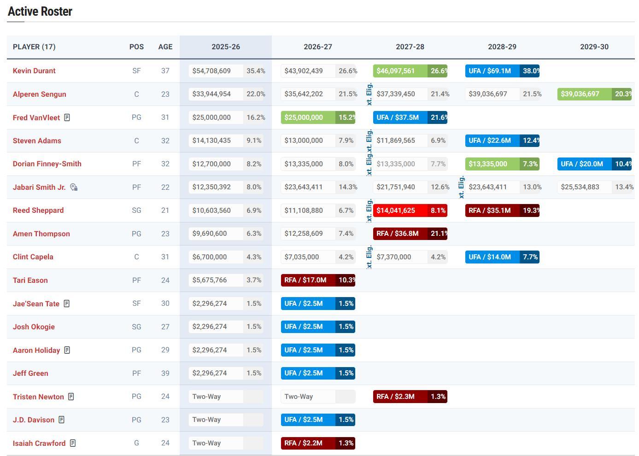Open the document icon beside Isaiah Crawford
This screenshot has height=456, width=639.
click(x=73, y=443)
